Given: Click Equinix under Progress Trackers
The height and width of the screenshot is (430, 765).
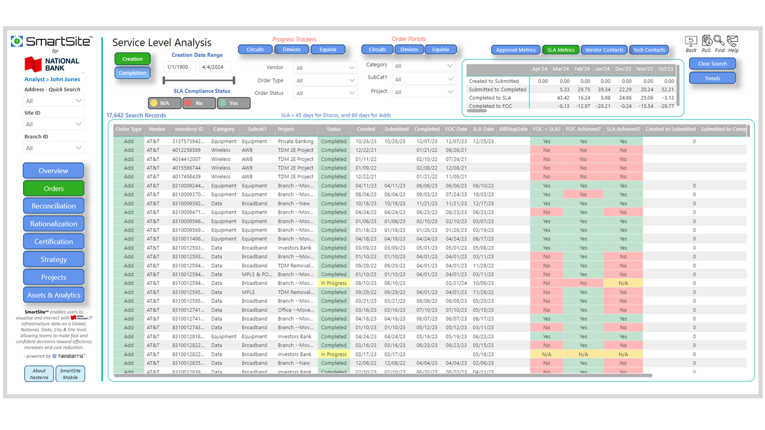Looking at the screenshot, I should [x=328, y=50].
